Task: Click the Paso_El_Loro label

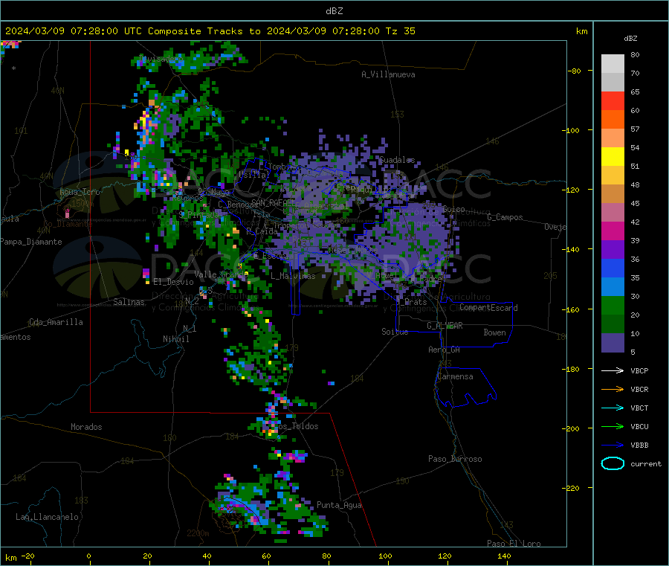Action: point(514,544)
